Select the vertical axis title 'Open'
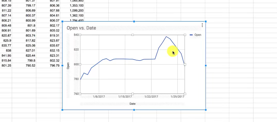 click(68, 66)
